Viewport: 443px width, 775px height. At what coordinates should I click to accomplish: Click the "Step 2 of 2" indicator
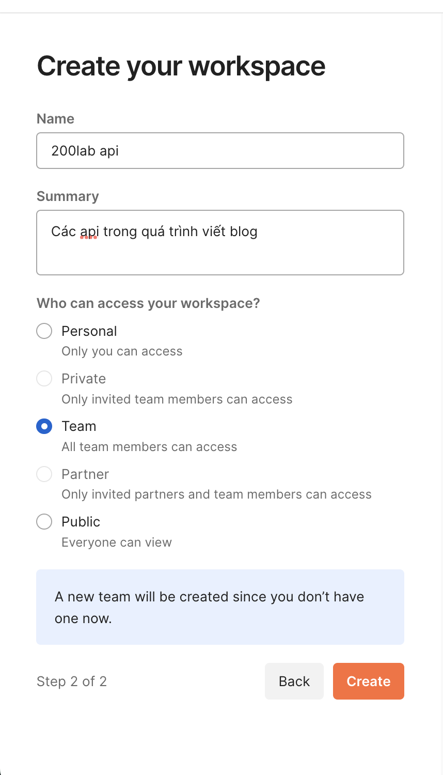(x=72, y=681)
